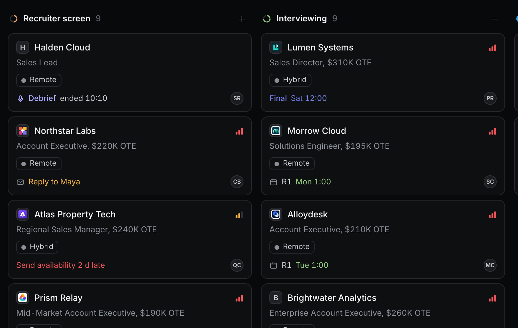
Task: Click calendar icon on Morrow Cloud card
Action: click(x=274, y=182)
